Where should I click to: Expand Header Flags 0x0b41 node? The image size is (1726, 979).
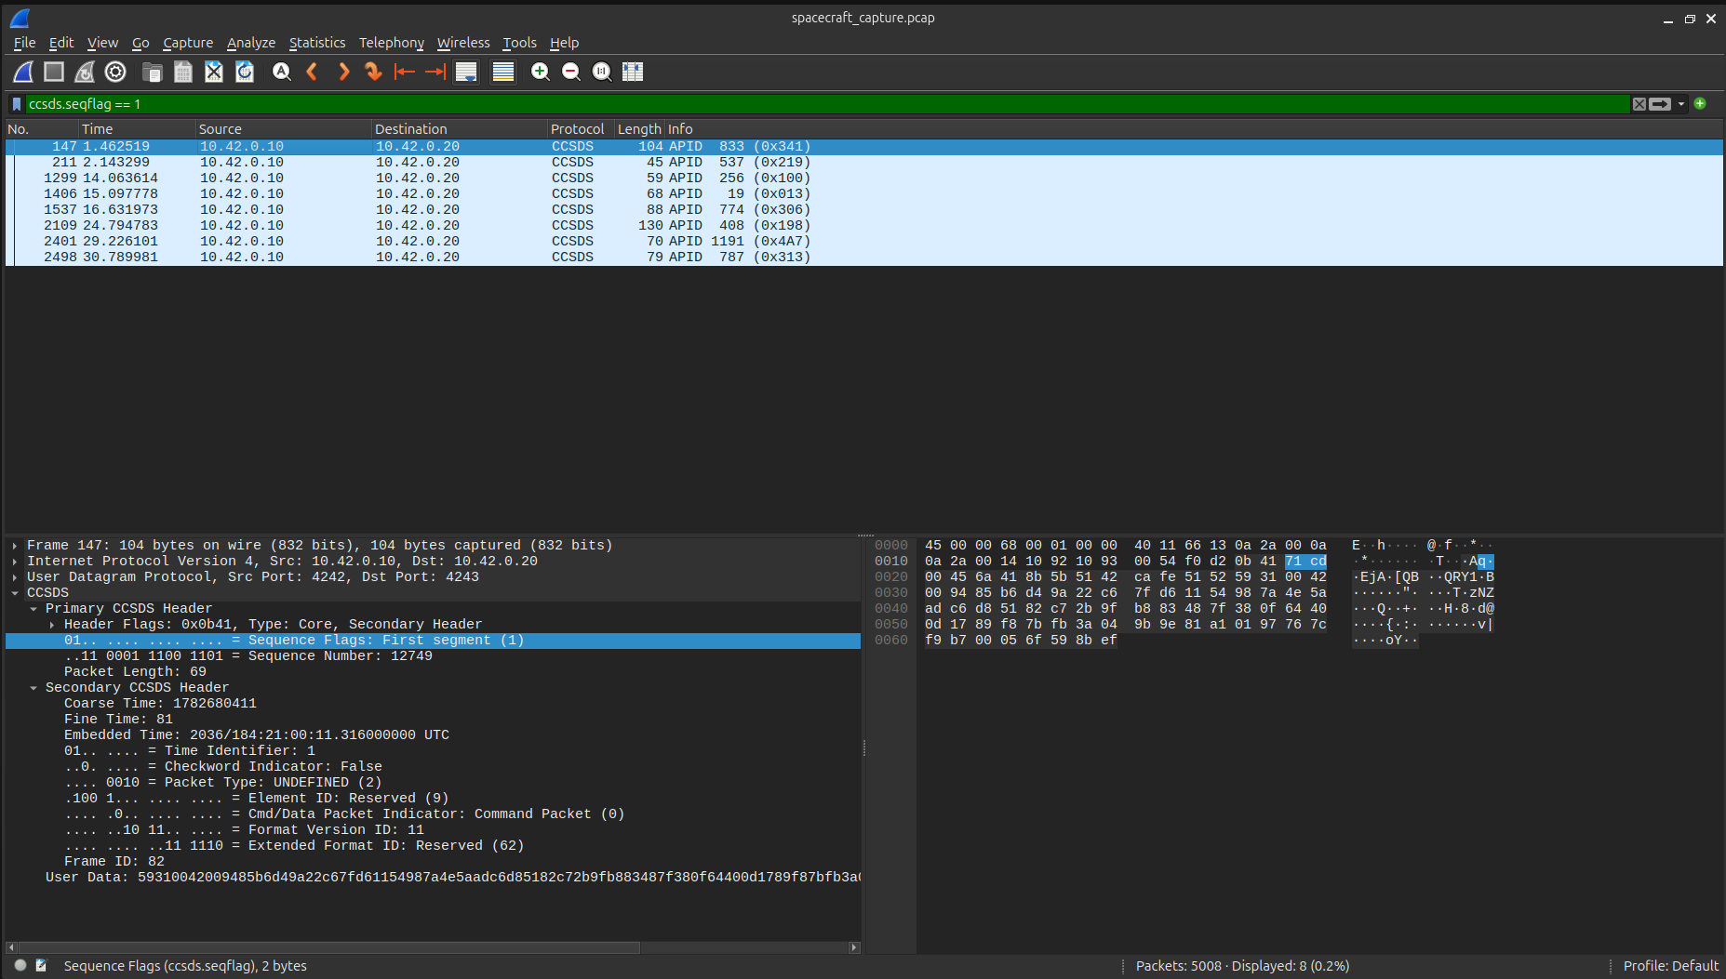point(52,625)
